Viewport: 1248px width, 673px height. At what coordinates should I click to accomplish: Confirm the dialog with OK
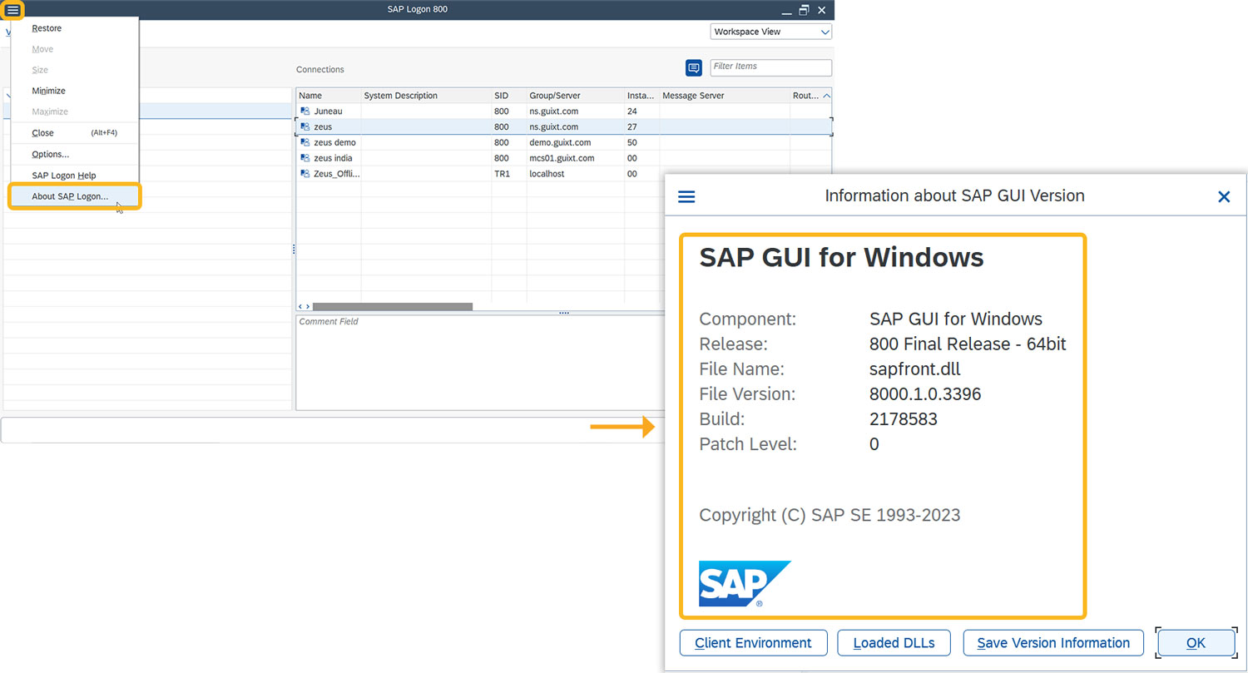[1196, 643]
